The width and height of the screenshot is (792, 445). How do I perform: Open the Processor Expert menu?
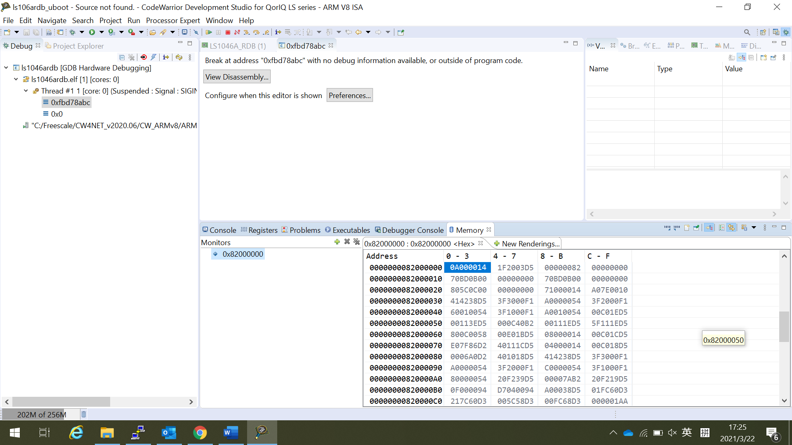click(172, 20)
